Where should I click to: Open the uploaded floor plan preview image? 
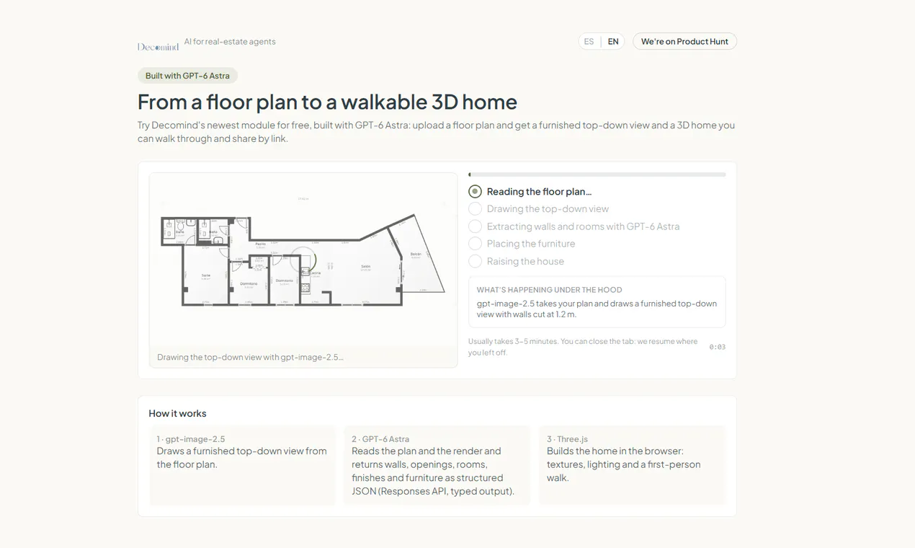303,260
